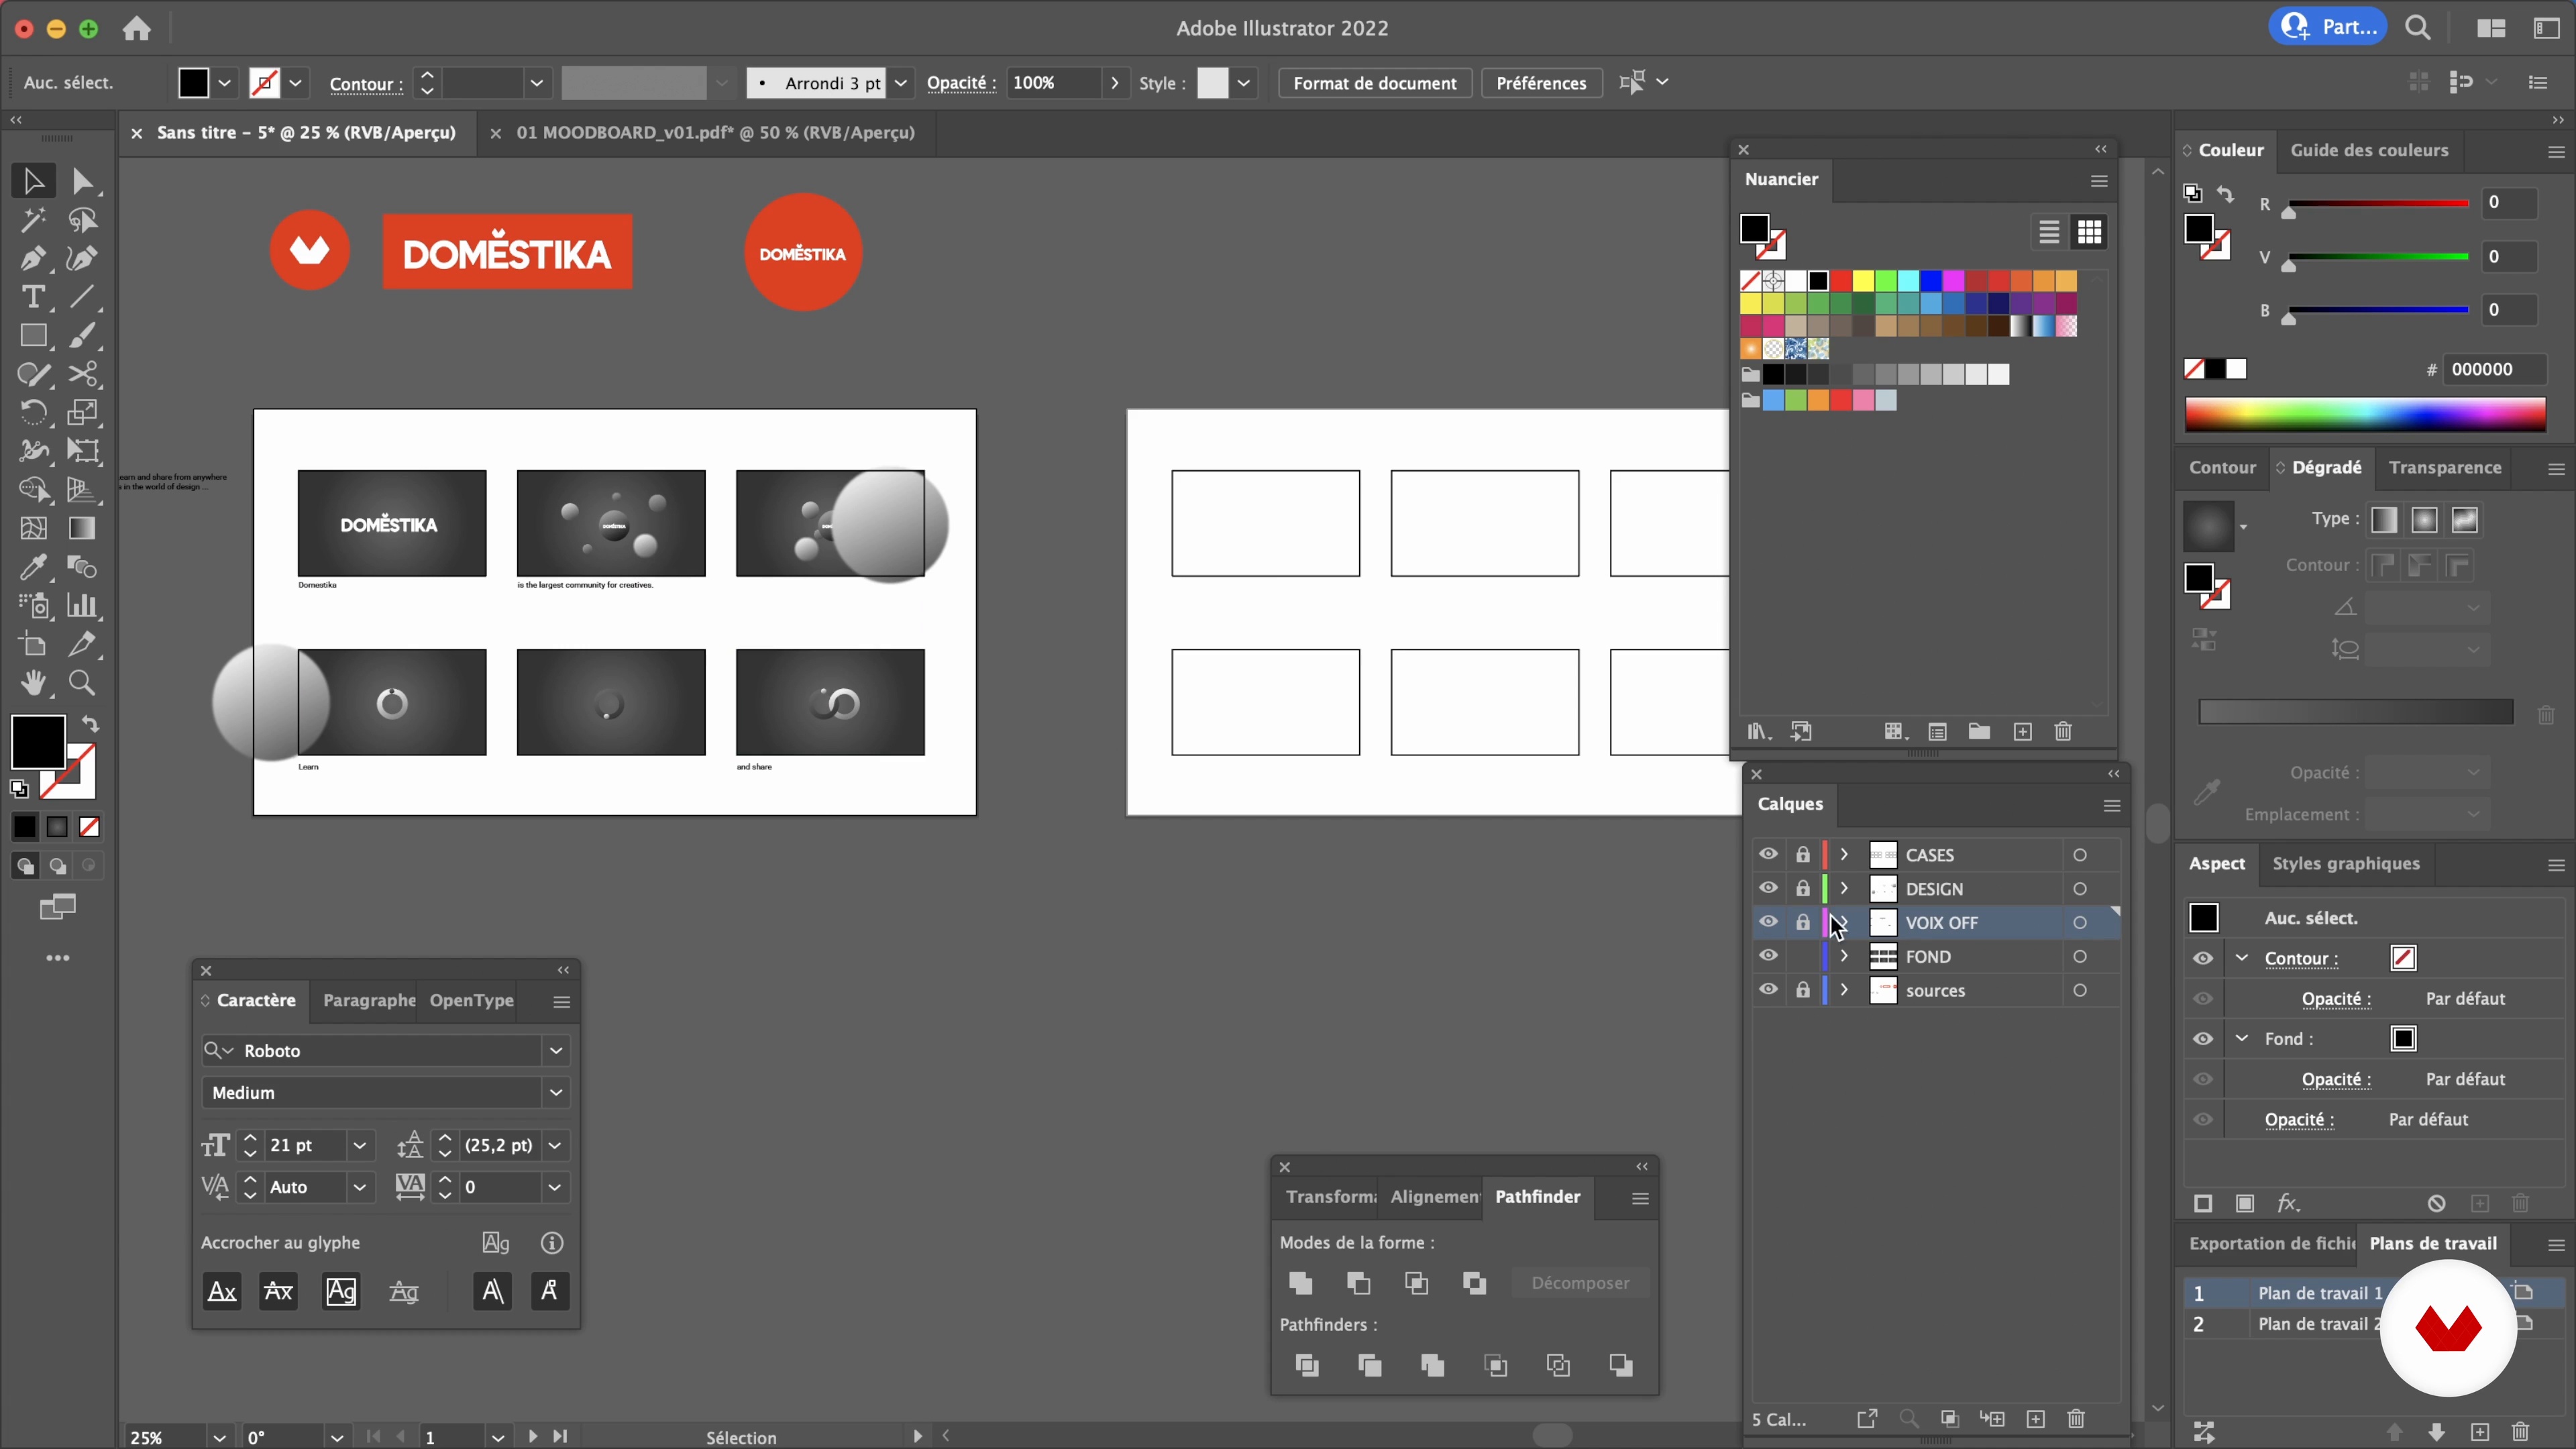
Task: Select the Hand tool
Action: pyautogui.click(x=33, y=683)
